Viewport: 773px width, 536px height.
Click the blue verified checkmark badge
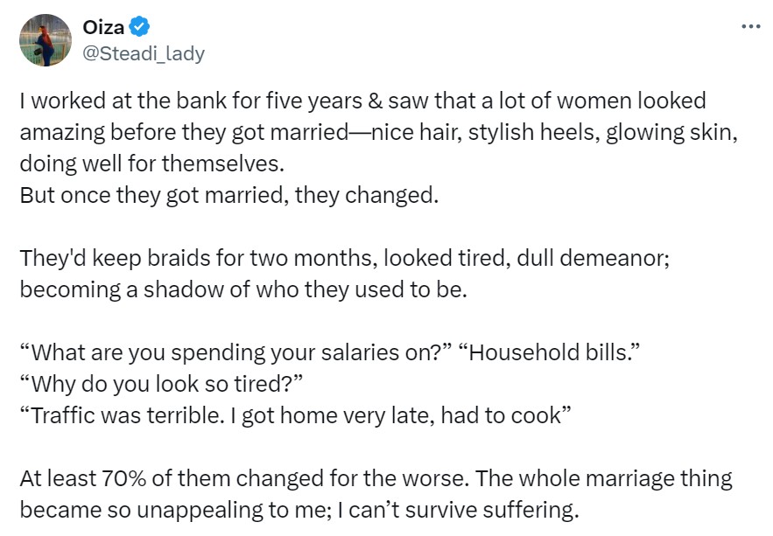click(x=140, y=28)
